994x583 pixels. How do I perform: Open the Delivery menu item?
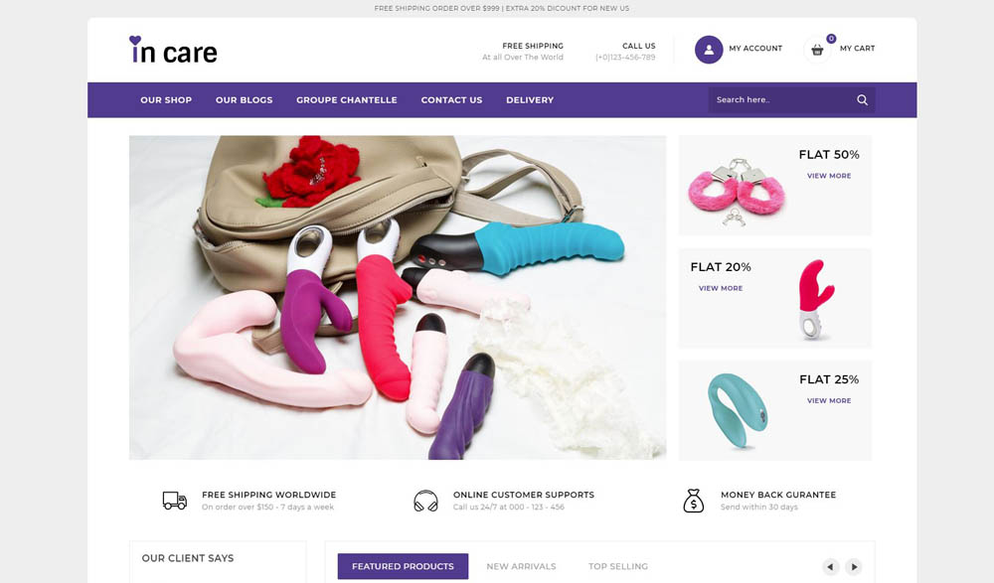tap(530, 100)
